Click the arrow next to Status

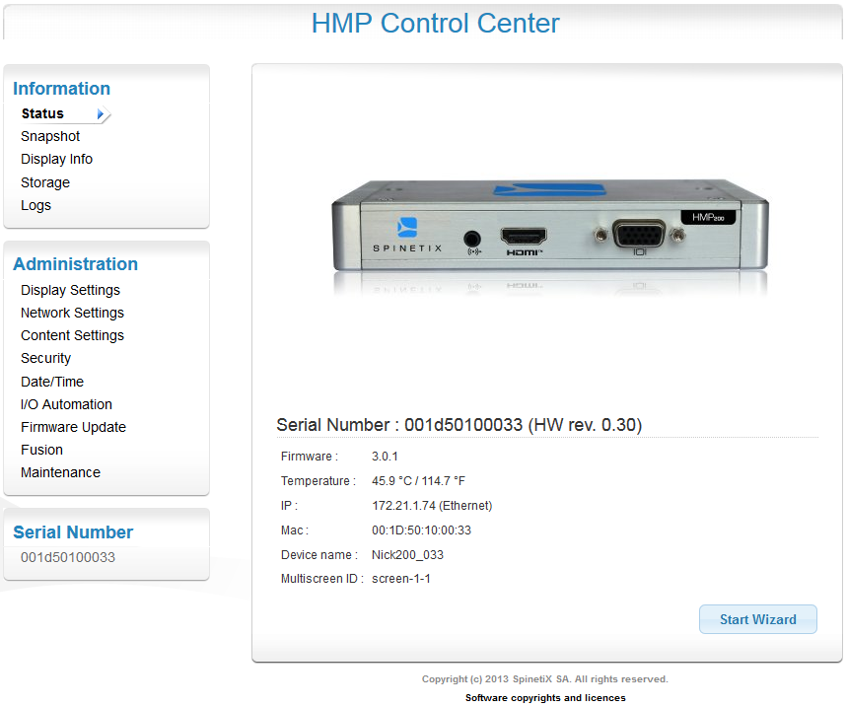(x=101, y=114)
